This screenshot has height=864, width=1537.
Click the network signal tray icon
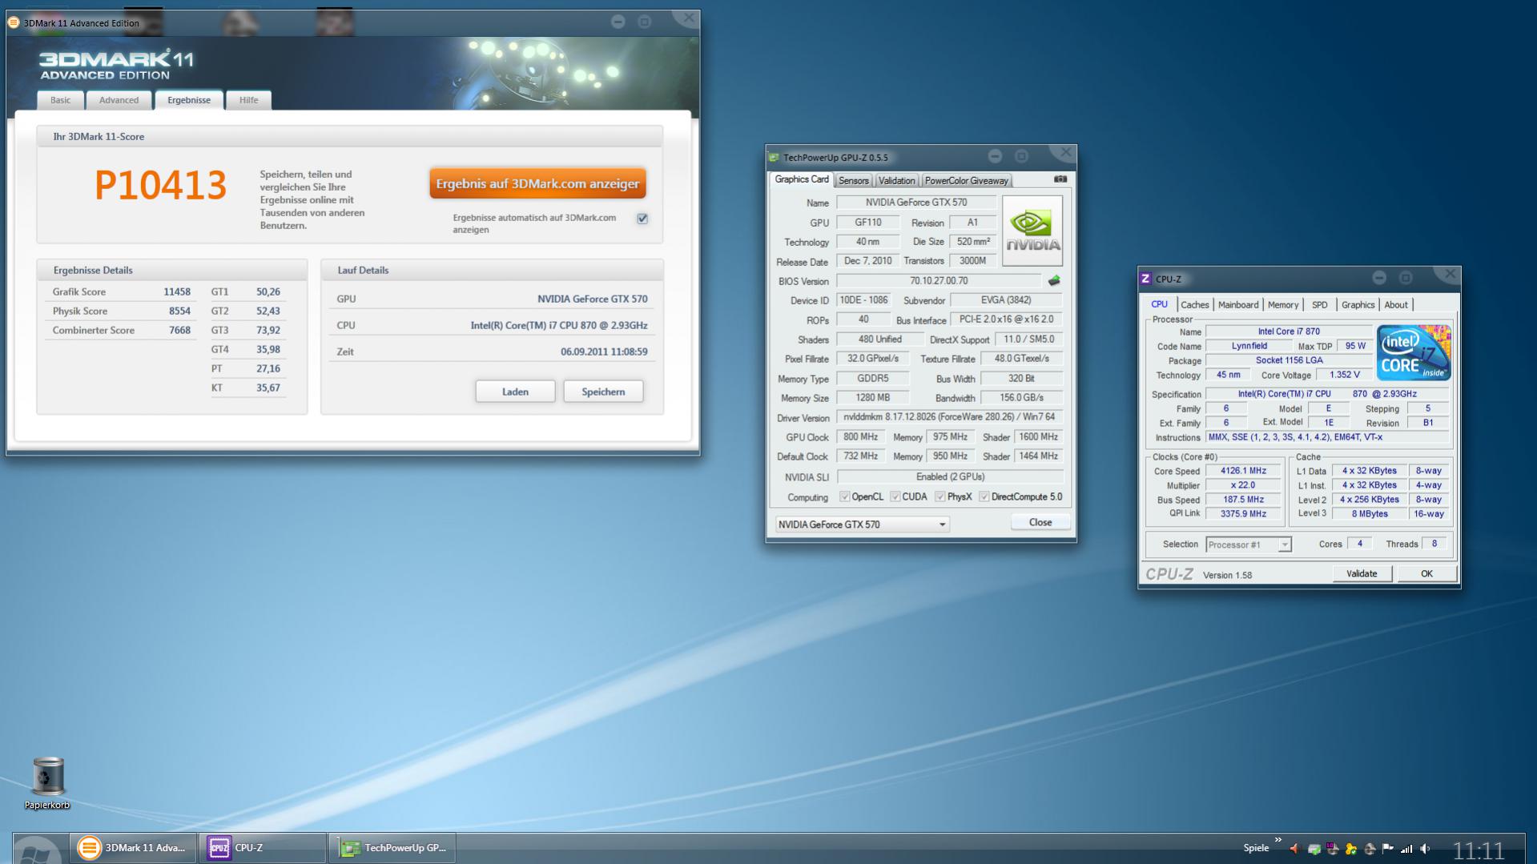pyautogui.click(x=1406, y=849)
